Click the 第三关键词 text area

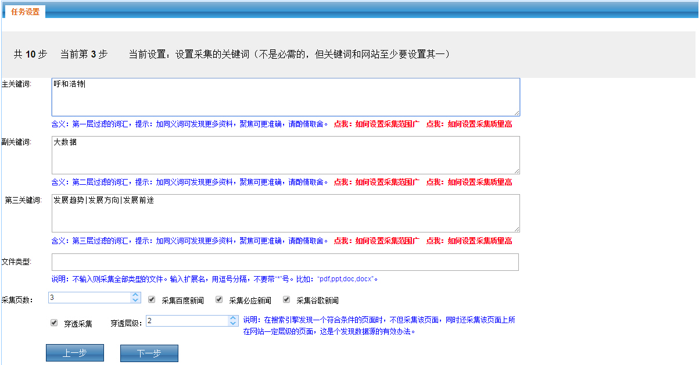[286, 213]
